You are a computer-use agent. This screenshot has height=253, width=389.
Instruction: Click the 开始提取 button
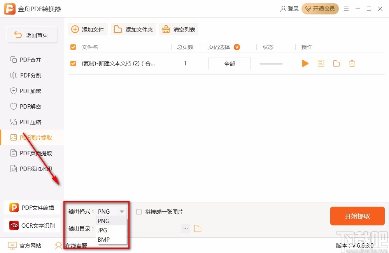(x=357, y=216)
